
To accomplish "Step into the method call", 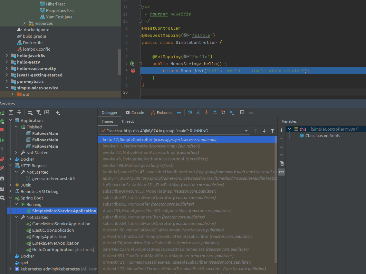I will 198,112.
